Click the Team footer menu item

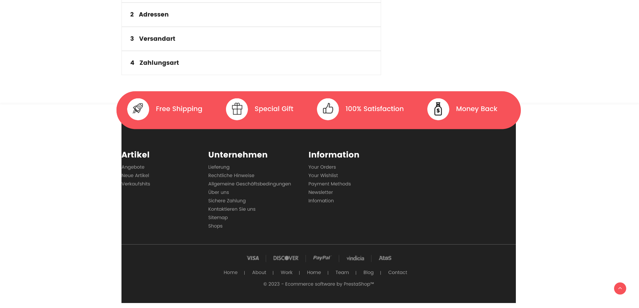pyautogui.click(x=342, y=272)
